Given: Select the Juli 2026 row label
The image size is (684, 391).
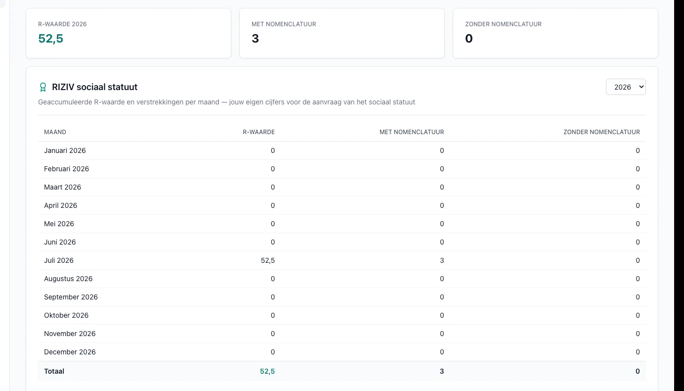Looking at the screenshot, I should 59,260.
